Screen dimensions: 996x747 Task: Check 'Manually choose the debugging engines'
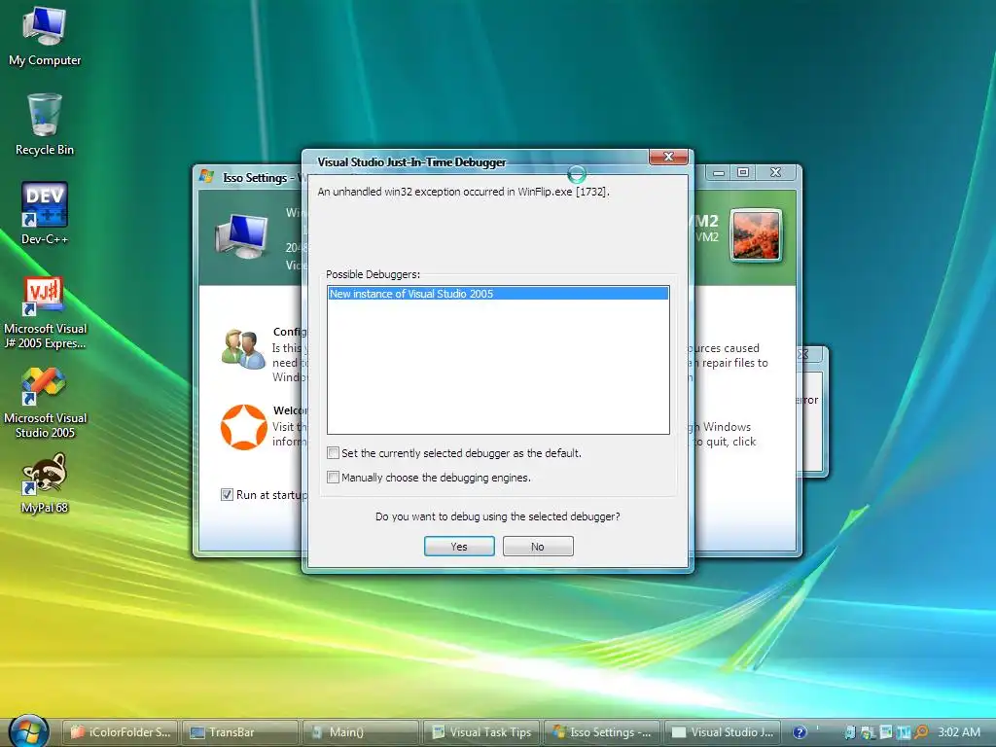click(333, 477)
